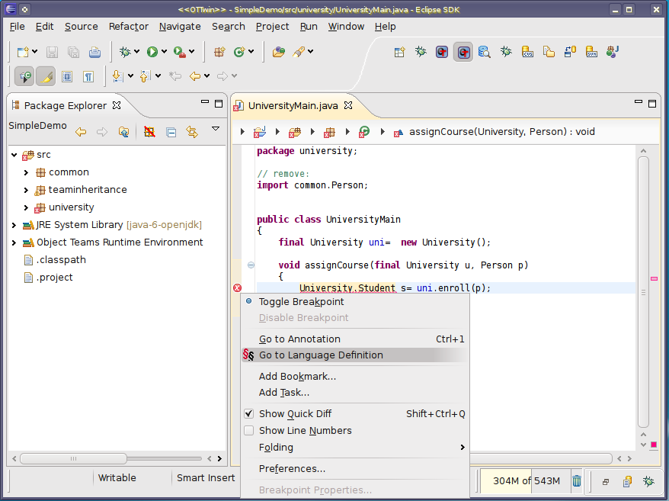Screen dimensions: 669x501
Task: Click the Open Perspective icon
Action: click(399, 52)
